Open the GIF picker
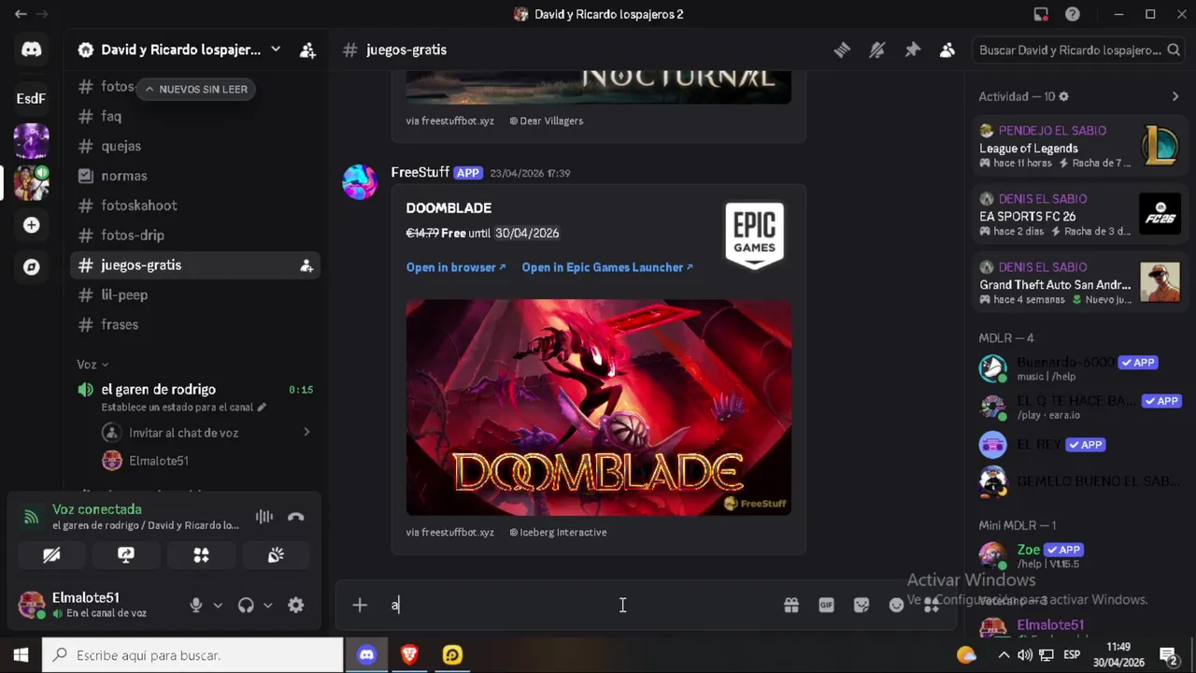This screenshot has width=1196, height=673. click(x=826, y=605)
